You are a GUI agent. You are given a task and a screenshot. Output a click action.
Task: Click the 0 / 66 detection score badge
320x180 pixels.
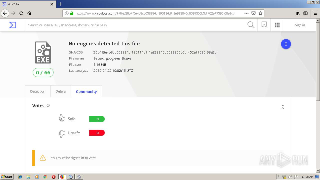coord(43,72)
